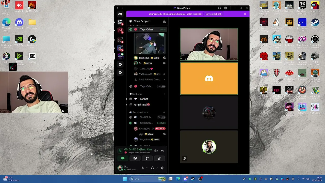This screenshot has width=325, height=183.
Task: Open the discover servers compass icon
Action: [x=120, y=72]
